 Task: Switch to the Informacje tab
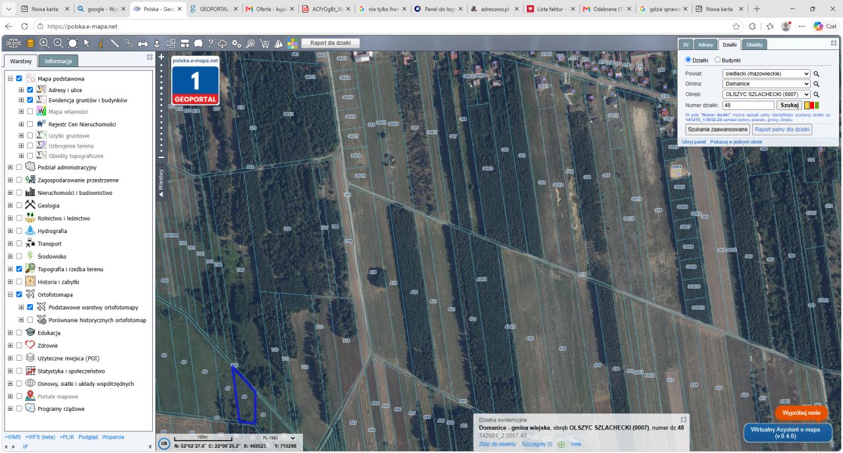tap(59, 61)
